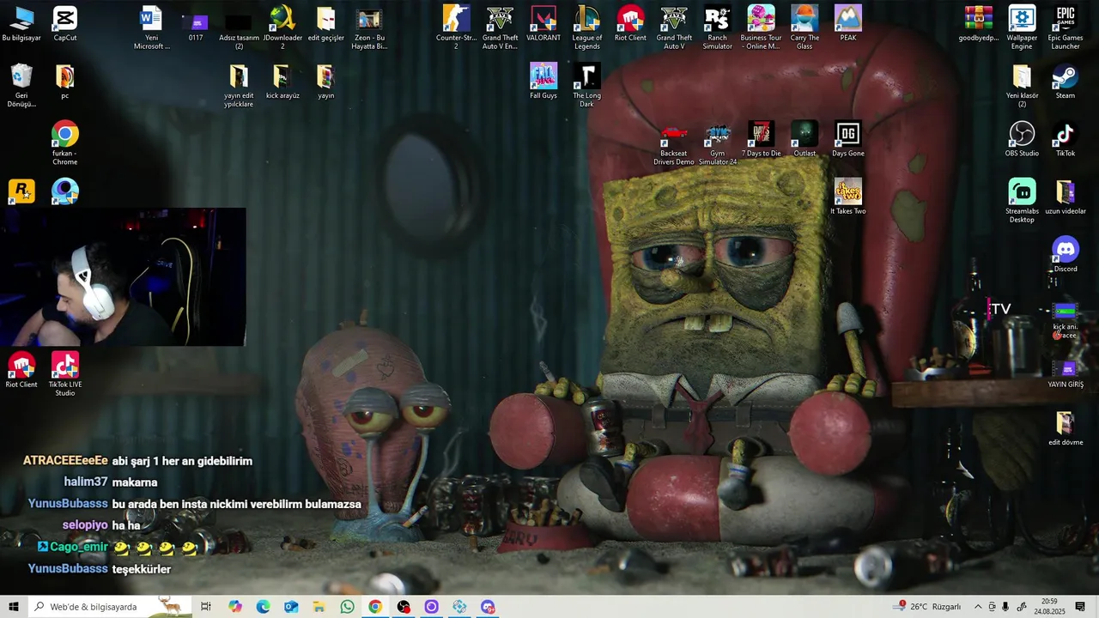Launch Ranch Simulator shortcut
1099x618 pixels.
point(717,27)
